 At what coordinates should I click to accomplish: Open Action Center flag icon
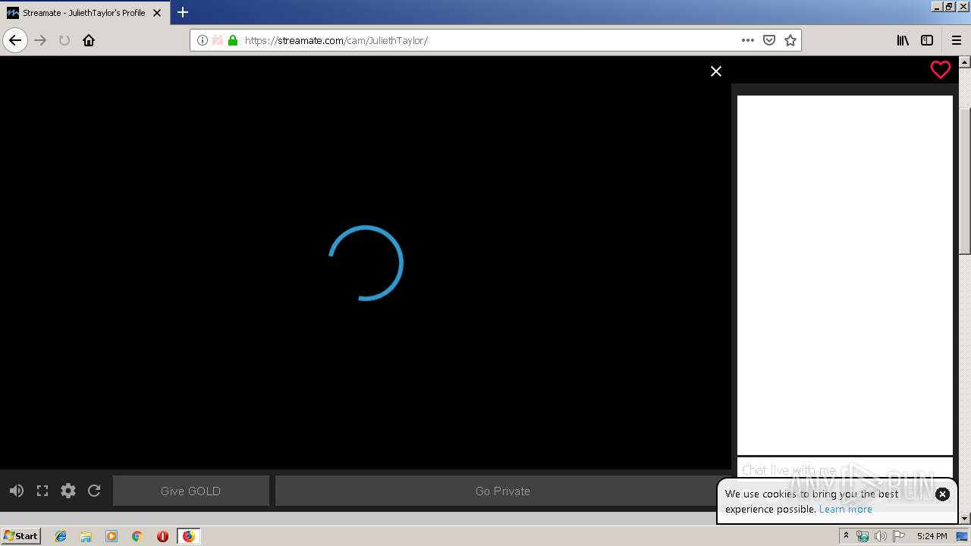899,536
